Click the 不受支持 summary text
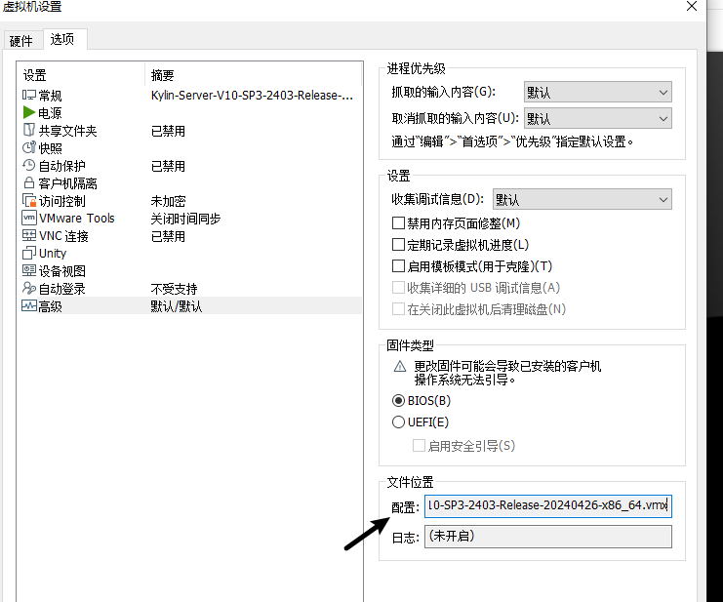 175,289
